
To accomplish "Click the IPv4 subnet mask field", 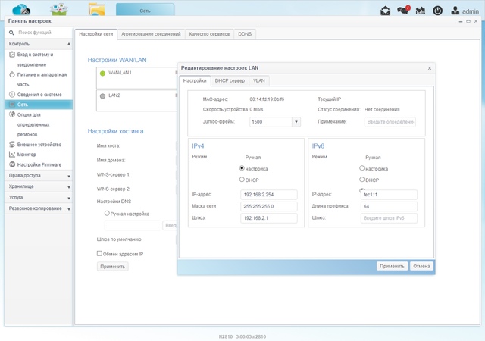I will (x=268, y=206).
